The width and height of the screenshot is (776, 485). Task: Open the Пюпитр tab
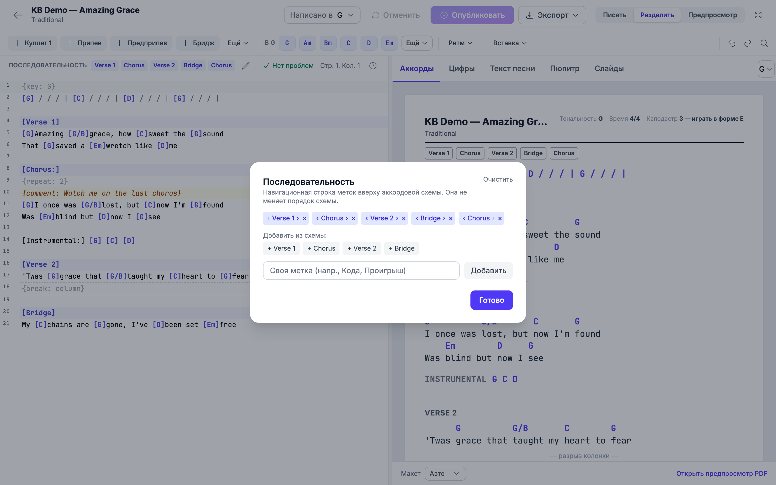pos(565,69)
